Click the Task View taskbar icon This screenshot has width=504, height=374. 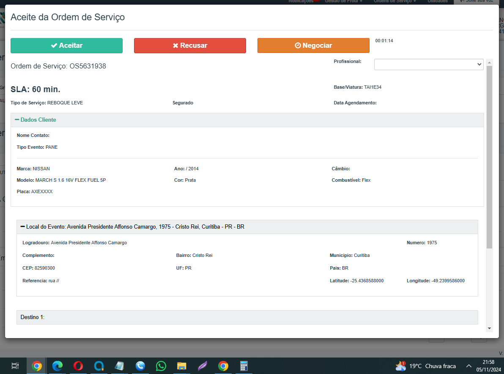click(x=15, y=366)
